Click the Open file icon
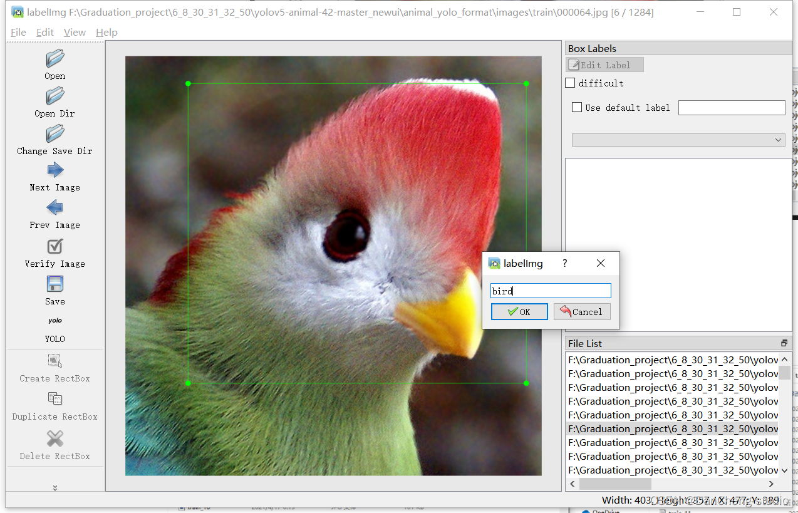798x513 pixels. point(55,59)
